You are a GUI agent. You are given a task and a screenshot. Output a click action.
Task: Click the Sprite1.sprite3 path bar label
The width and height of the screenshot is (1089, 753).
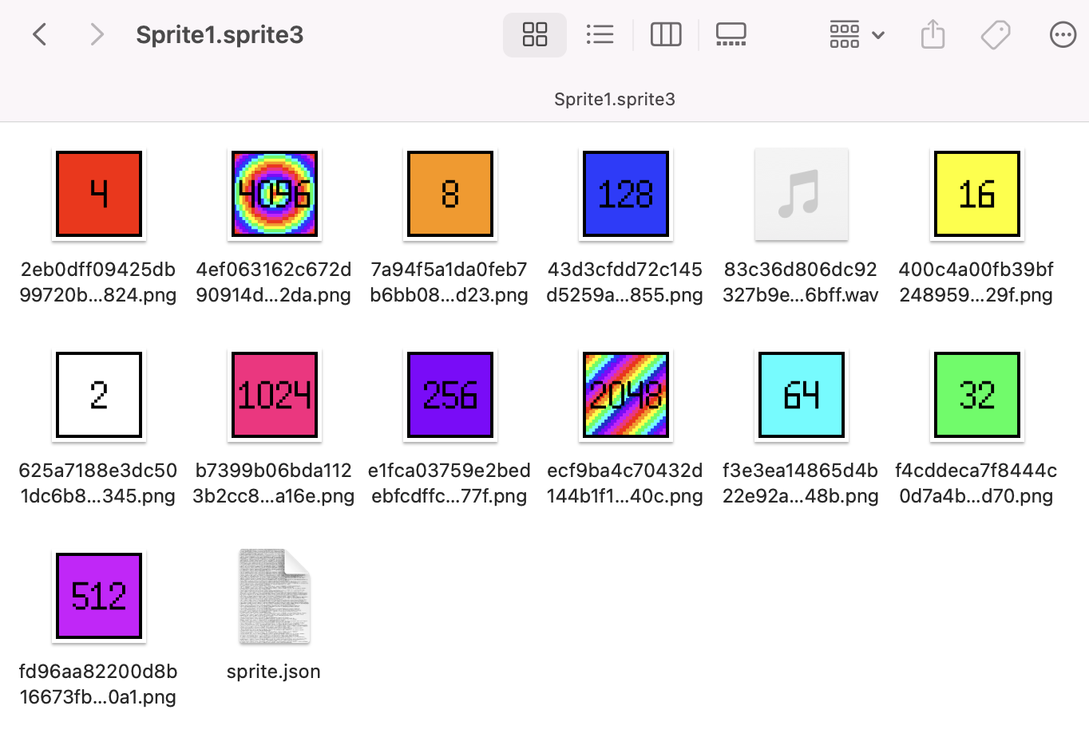tap(615, 99)
